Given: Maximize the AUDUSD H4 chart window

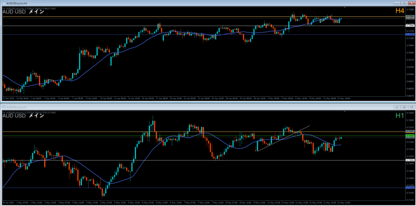Looking at the screenshot, I should click(404, 3).
